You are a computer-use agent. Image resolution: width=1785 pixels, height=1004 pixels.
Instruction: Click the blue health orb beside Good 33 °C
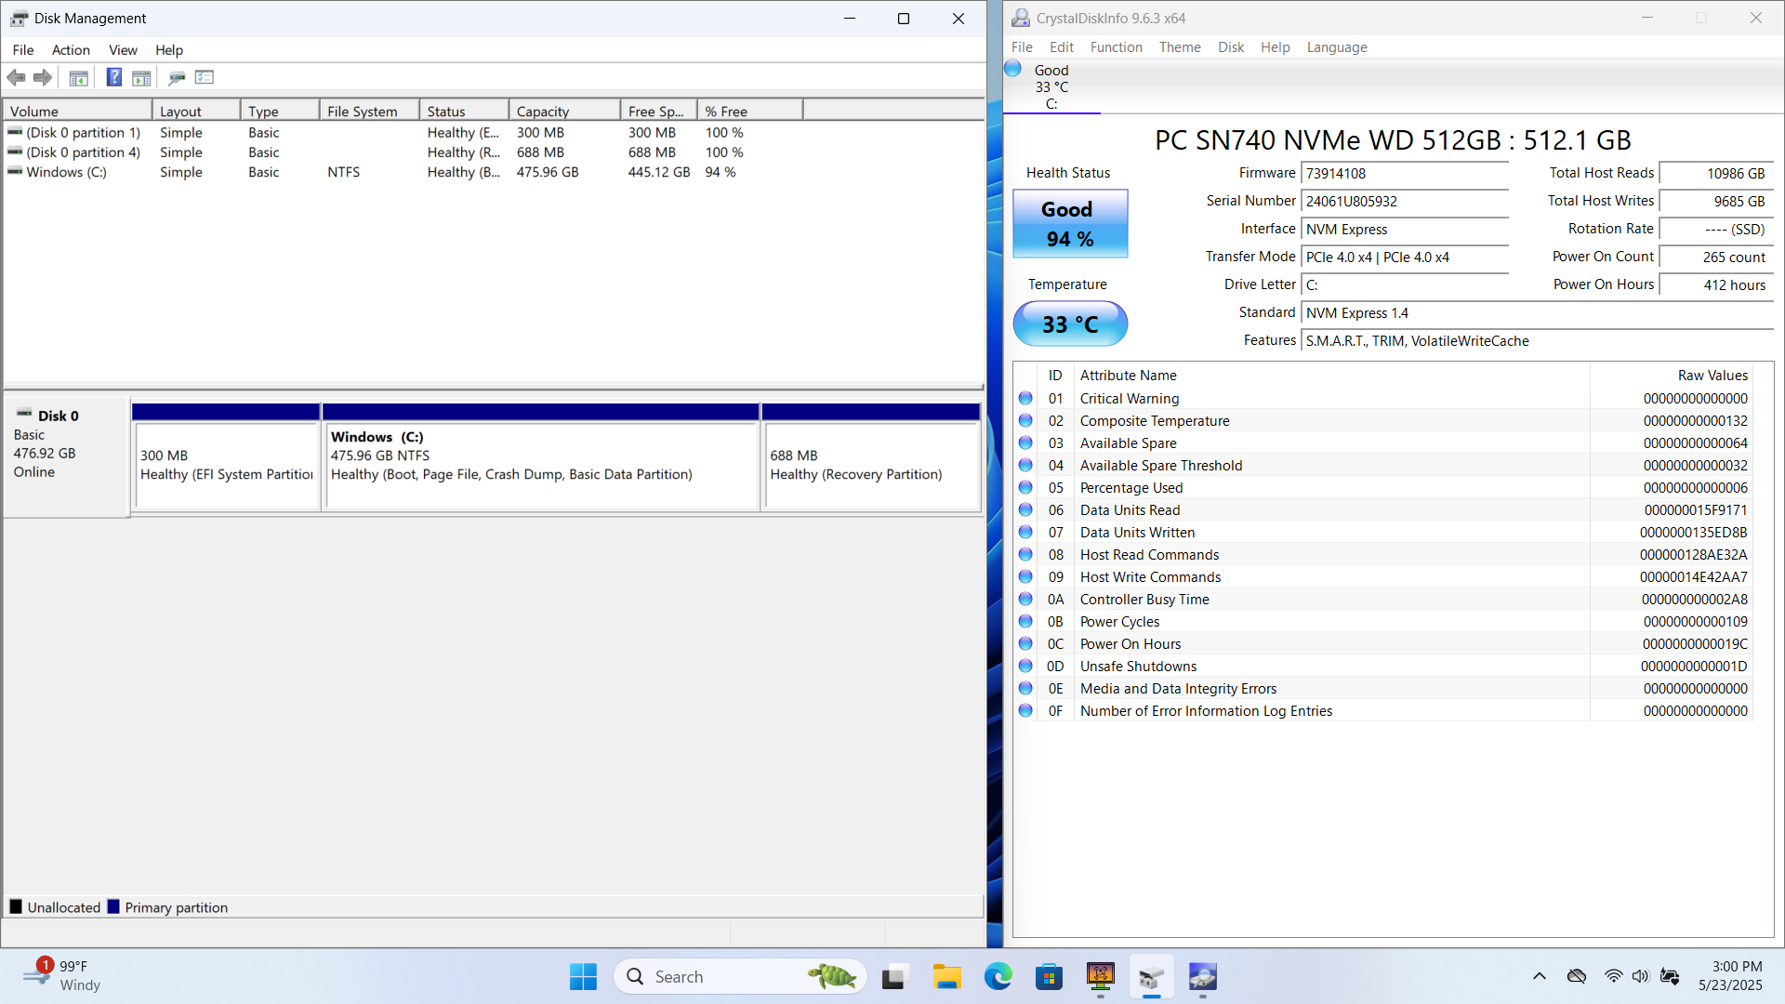coord(1013,69)
